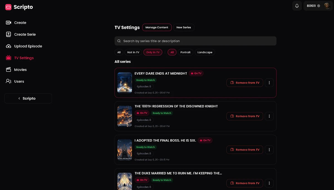Click the TV Settings television icon
The image size is (334, 190).
[9, 58]
